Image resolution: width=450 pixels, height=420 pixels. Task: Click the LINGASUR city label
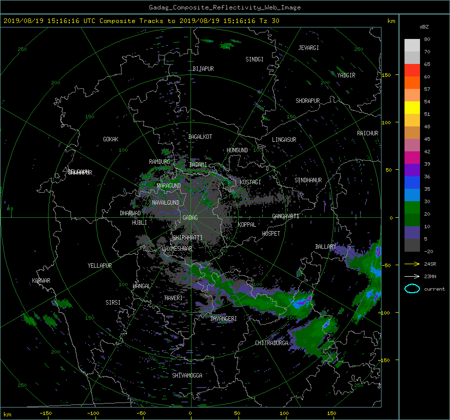[284, 140]
